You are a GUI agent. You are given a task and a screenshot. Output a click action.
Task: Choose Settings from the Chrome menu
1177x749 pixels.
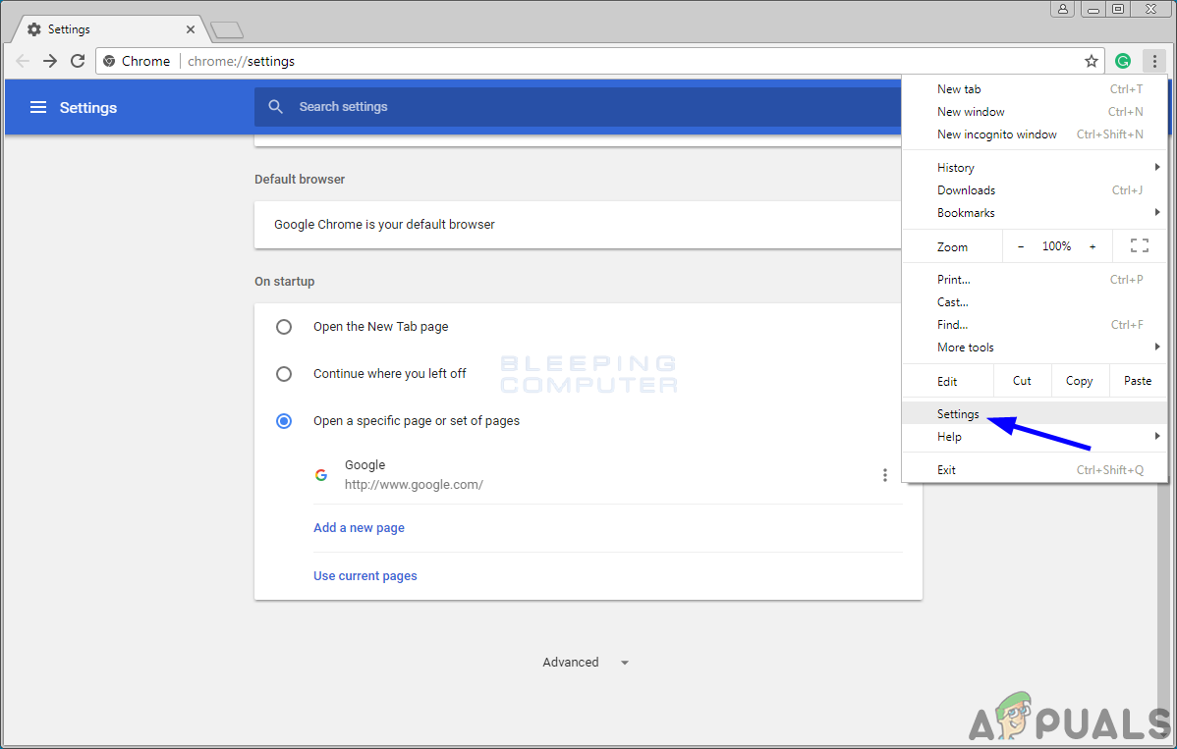click(x=958, y=414)
